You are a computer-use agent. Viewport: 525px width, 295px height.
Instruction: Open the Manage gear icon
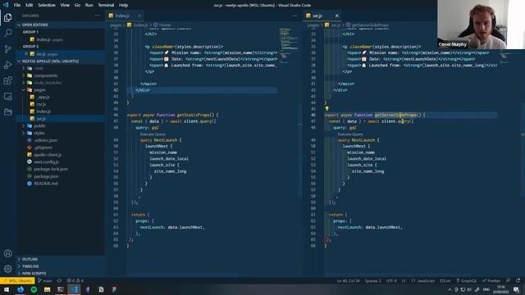(7, 269)
